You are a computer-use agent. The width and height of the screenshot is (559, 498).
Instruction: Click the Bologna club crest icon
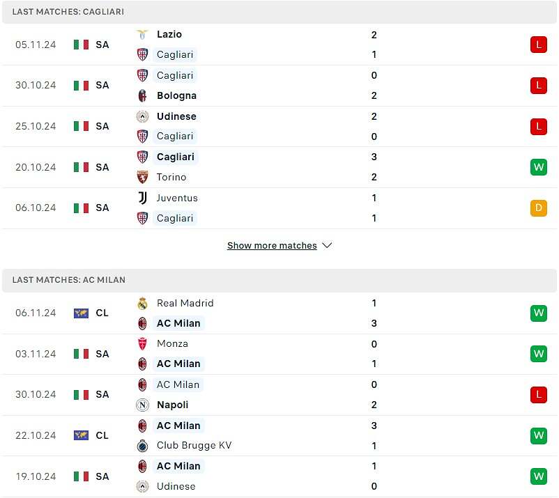(x=142, y=96)
